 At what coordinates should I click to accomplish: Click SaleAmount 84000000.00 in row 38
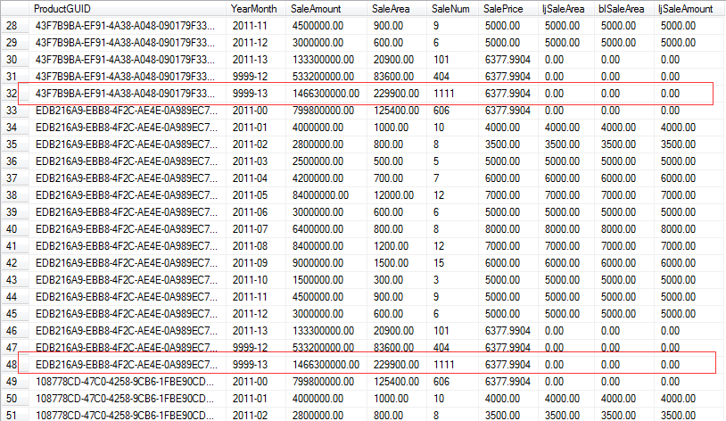coord(320,195)
